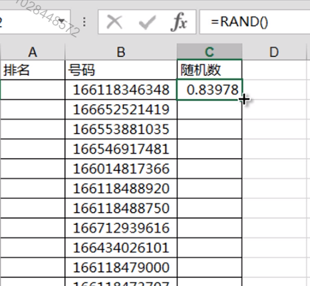Select the 号码 header cell

[121, 70]
